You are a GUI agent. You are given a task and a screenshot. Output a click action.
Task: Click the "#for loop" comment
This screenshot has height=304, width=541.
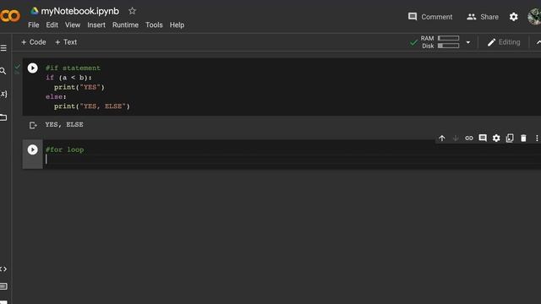point(64,149)
